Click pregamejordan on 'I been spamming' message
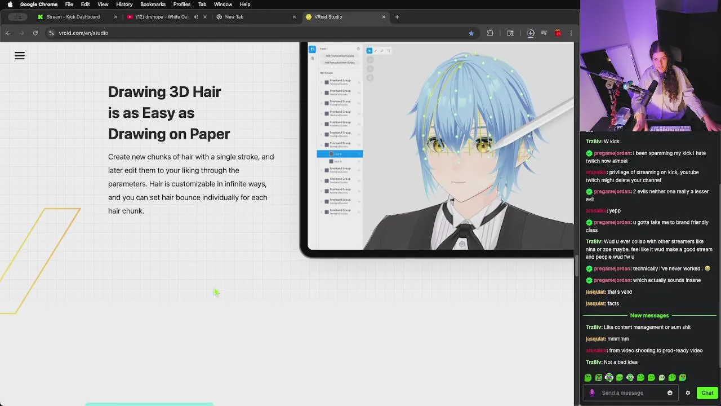This screenshot has height=406, width=721. [x=612, y=153]
